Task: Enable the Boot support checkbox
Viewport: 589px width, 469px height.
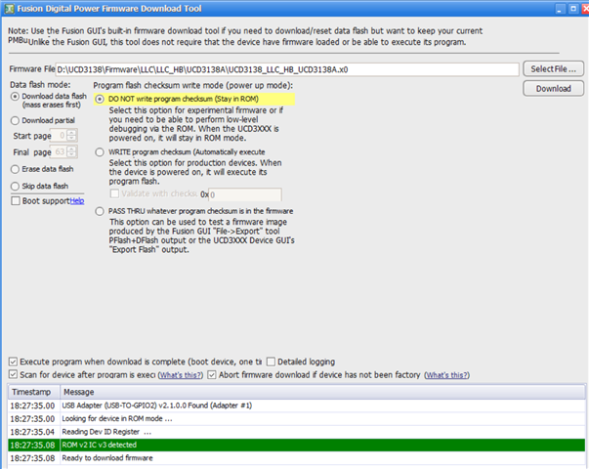Action: [16, 200]
